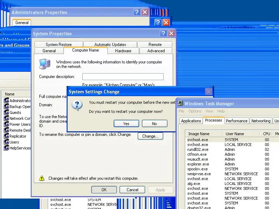Select wmiprvse.exe process row
The image size is (279, 209).
pyautogui.click(x=232, y=174)
